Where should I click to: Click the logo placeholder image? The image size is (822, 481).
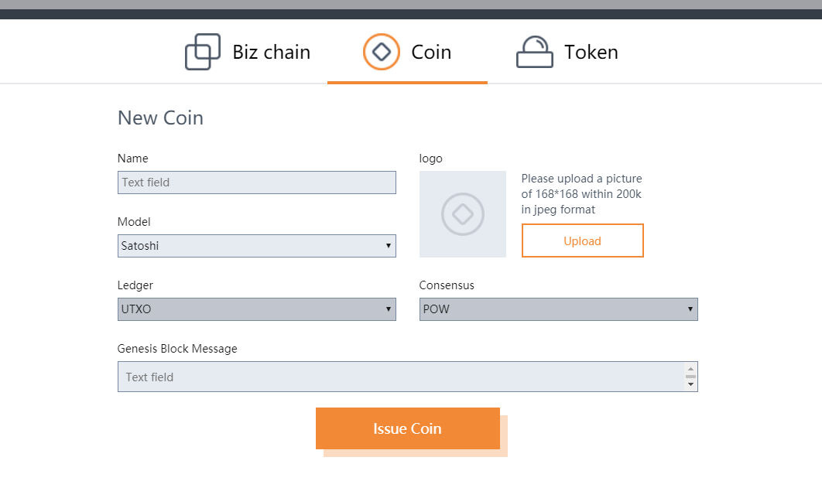click(x=462, y=213)
